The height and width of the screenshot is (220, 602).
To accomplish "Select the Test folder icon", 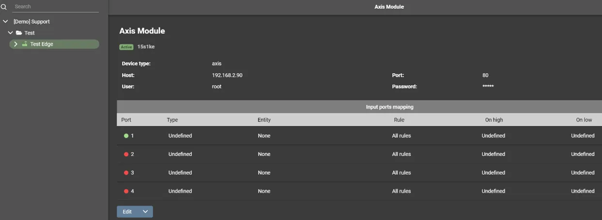I will [19, 33].
